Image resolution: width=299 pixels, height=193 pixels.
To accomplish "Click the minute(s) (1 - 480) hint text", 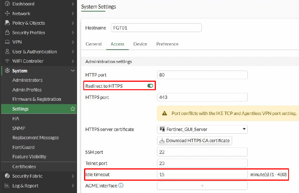I will 268,174.
